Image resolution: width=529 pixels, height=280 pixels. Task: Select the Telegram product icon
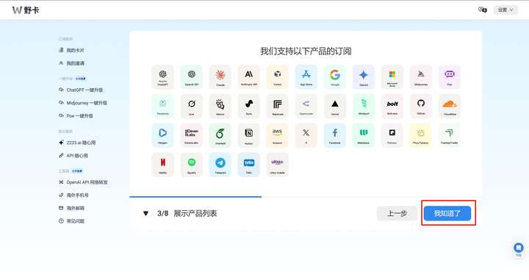pyautogui.click(x=220, y=165)
